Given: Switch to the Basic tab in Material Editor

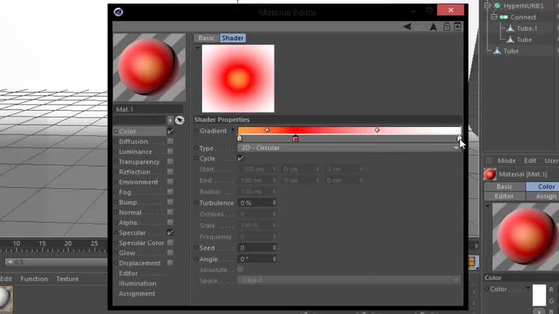Looking at the screenshot, I should click(206, 38).
